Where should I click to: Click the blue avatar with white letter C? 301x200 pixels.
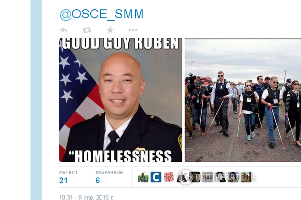156,177
